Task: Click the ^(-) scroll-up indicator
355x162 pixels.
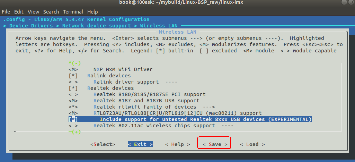Action: point(75,63)
